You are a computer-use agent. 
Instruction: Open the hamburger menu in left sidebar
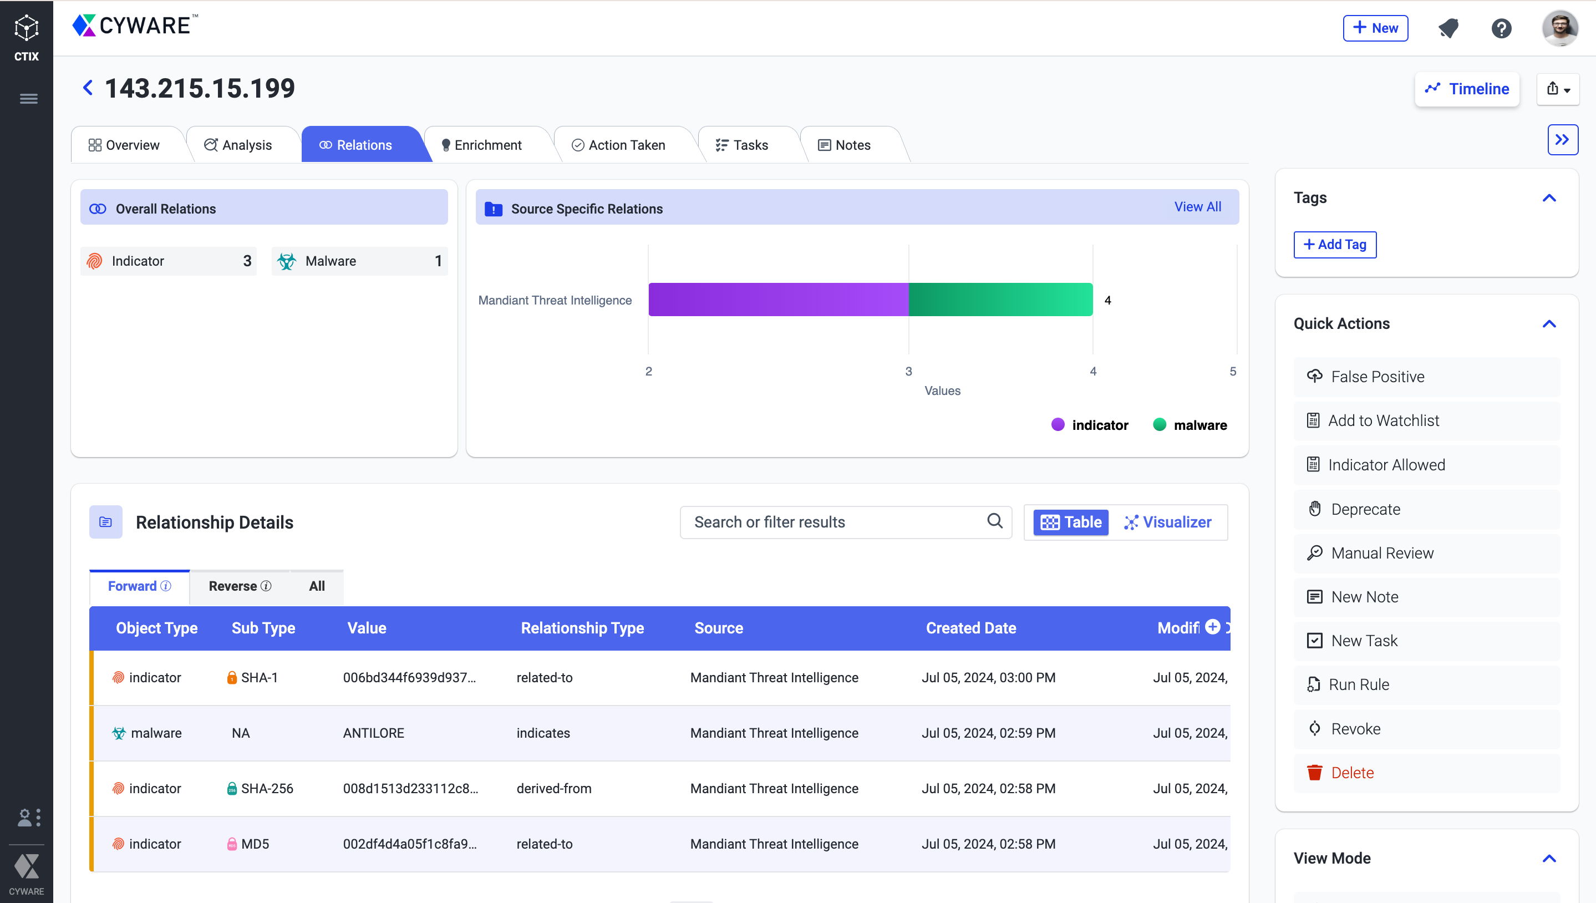point(28,99)
